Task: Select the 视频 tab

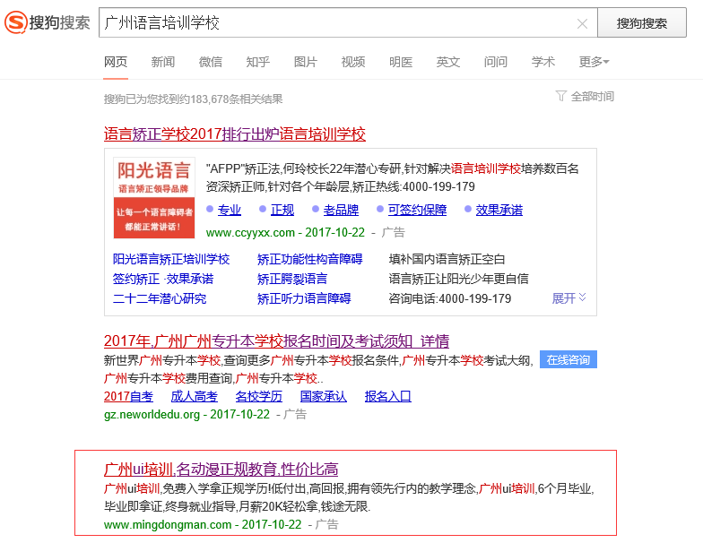Action: tap(353, 62)
